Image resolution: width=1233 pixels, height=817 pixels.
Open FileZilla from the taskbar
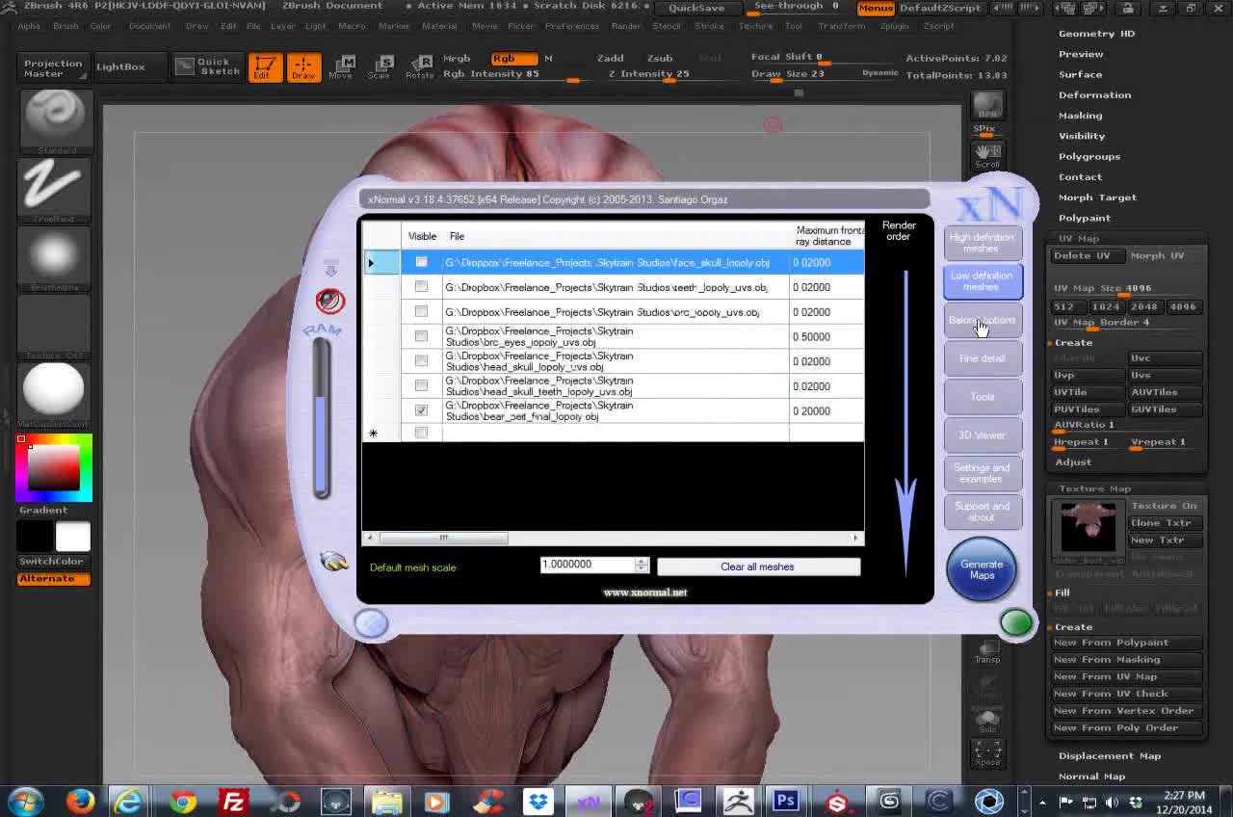point(233,801)
